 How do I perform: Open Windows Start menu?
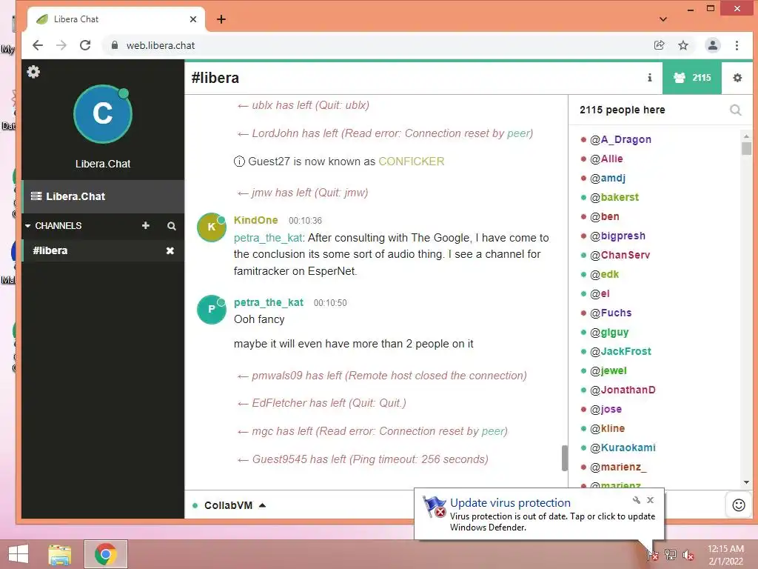click(x=19, y=554)
